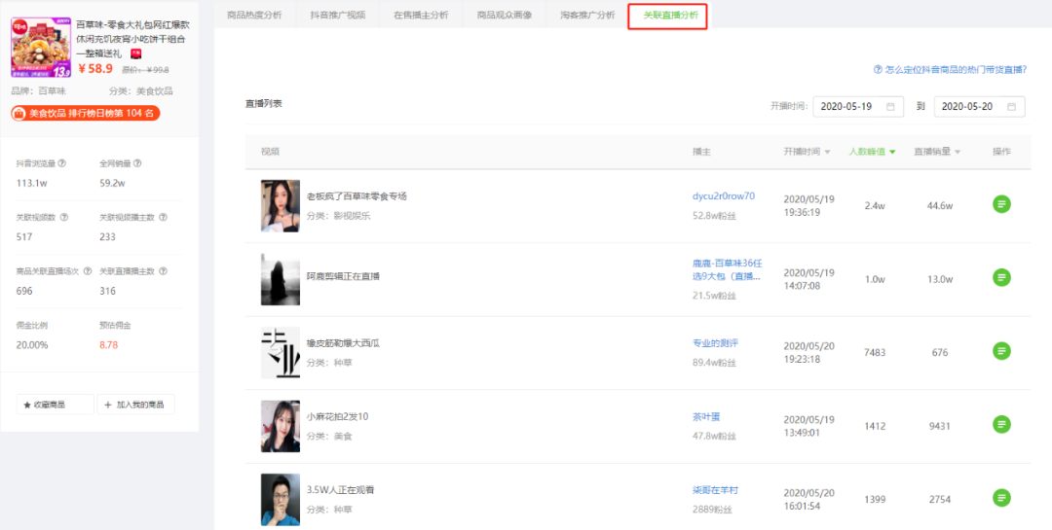Click thumbnail of 3.5W人正在观看 livestream
This screenshot has width=1052, height=530.
[281, 500]
